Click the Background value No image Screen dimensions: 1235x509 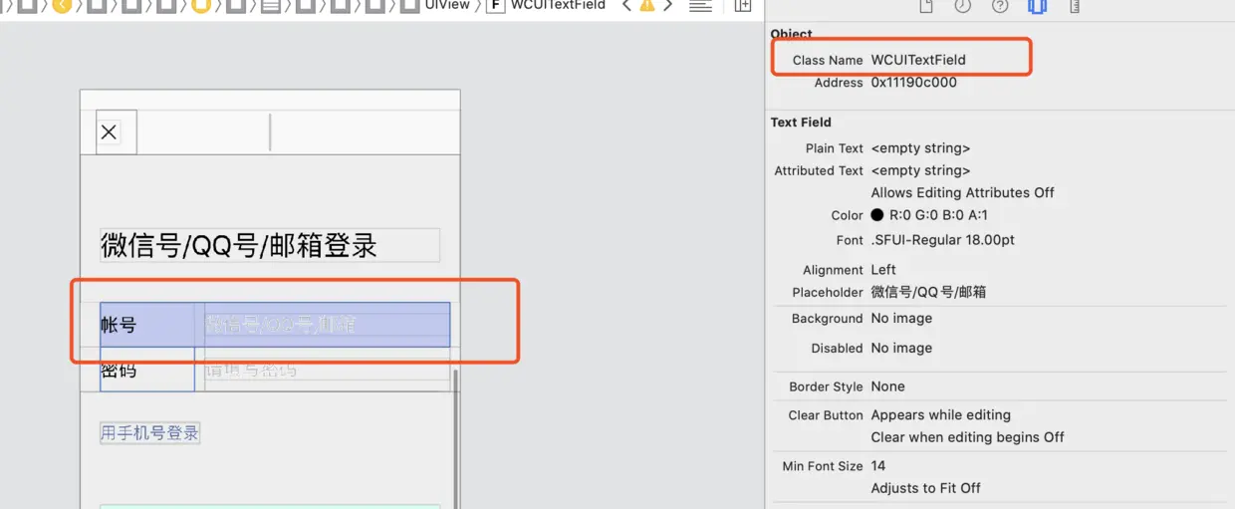point(901,319)
